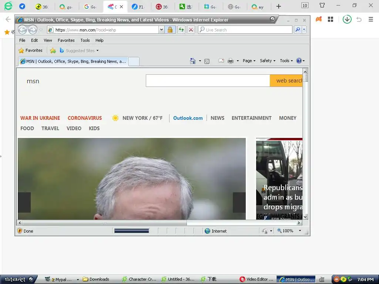This screenshot has width=379, height=284.
Task: Click the red Stop loading icon
Action: coord(191,30)
